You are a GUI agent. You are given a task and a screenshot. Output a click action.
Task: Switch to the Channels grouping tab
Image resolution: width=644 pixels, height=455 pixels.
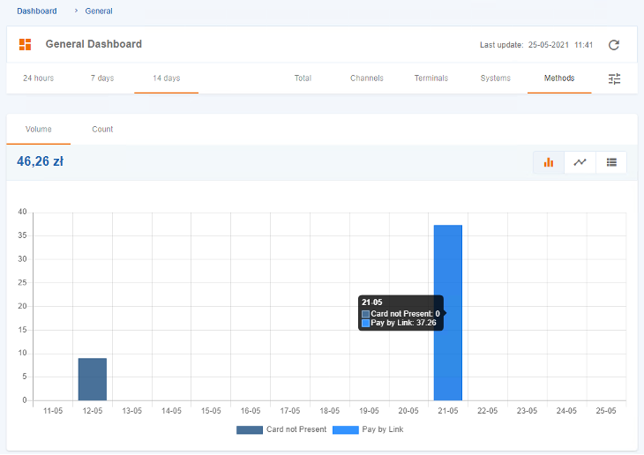tap(366, 78)
